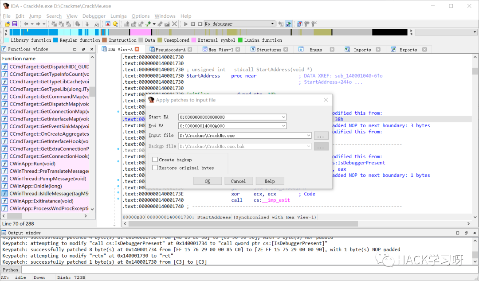This screenshot has width=479, height=281.
Task: Open the End EA dropdown list
Action: pyautogui.click(x=283, y=126)
